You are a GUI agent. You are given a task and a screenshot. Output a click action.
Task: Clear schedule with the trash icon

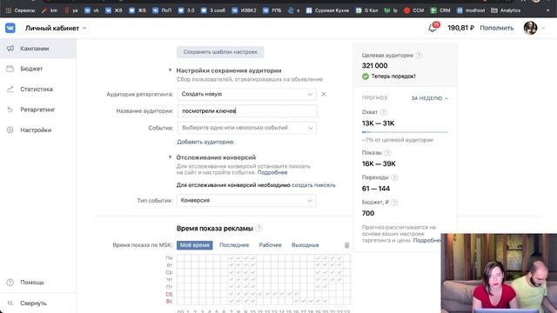346,245
